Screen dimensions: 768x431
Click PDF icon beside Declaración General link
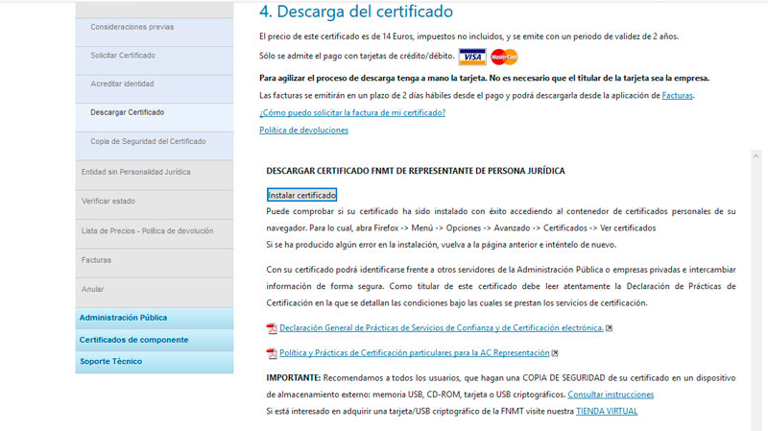(272, 328)
